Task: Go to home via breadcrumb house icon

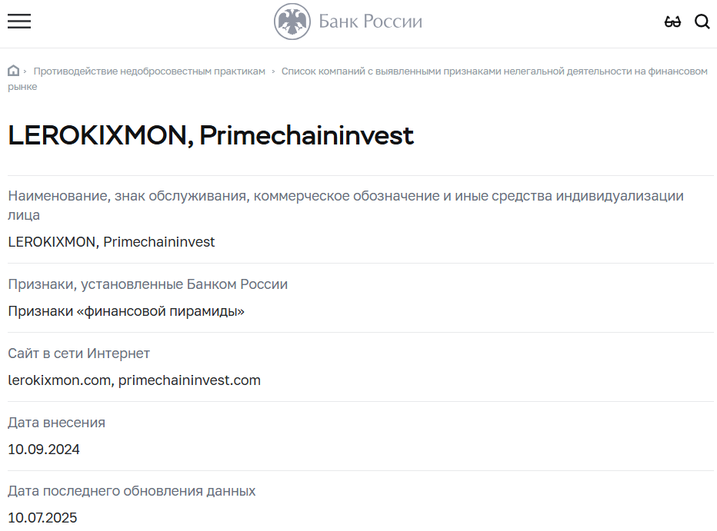Action: coord(13,71)
